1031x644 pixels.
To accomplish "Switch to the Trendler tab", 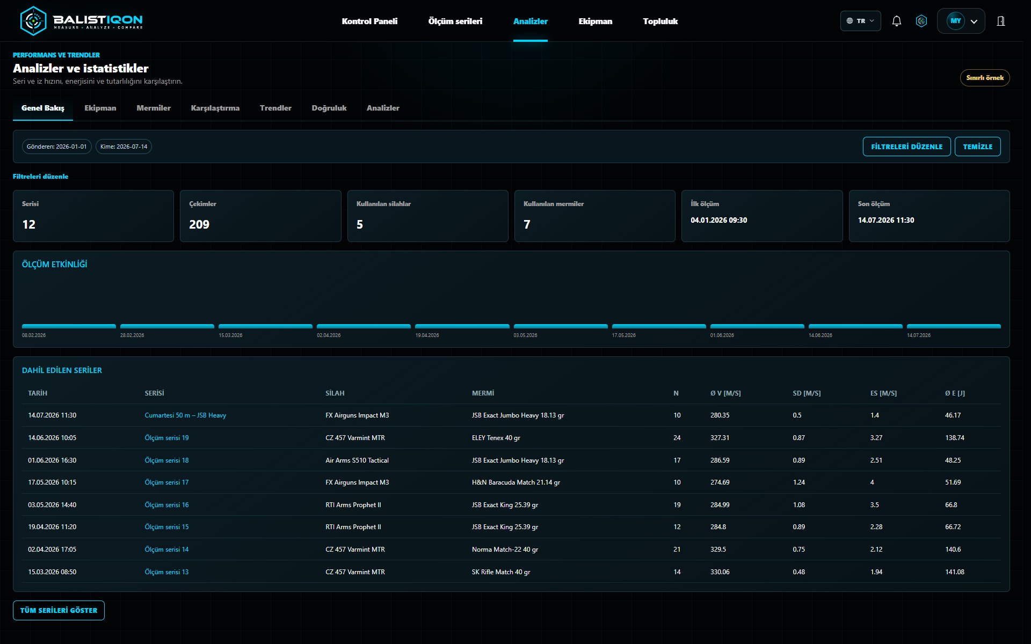I will point(275,108).
